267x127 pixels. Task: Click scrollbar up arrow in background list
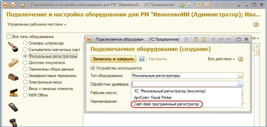pyautogui.click(x=257, y=47)
